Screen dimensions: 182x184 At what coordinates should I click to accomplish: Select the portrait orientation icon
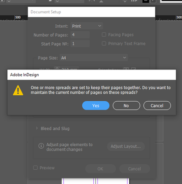click(126, 69)
